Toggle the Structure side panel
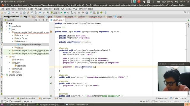This screenshot has height=106, width=190. (x=1, y=39)
